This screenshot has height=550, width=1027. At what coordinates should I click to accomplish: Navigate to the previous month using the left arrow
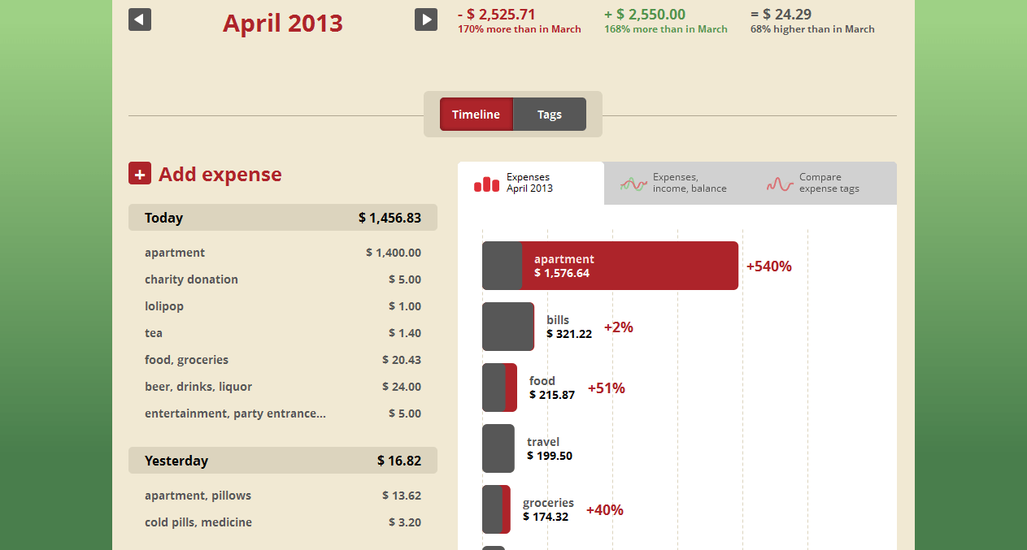tap(139, 19)
